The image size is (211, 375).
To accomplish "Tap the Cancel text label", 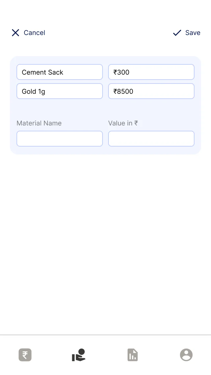I will (34, 33).
